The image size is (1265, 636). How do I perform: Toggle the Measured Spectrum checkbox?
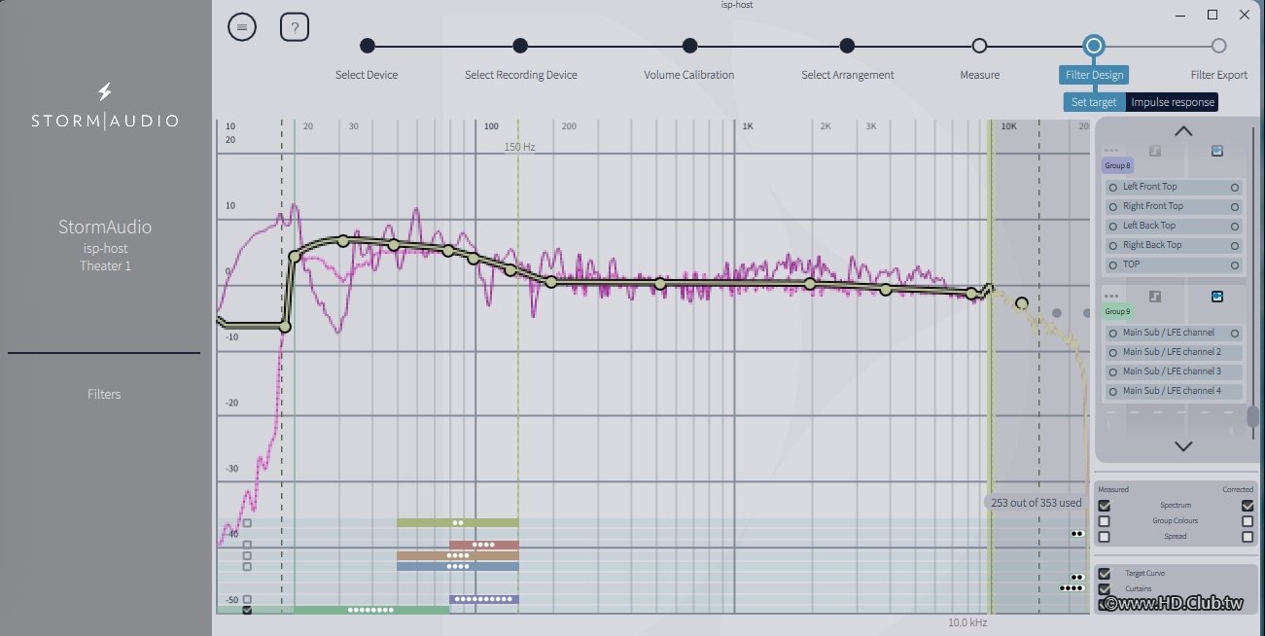click(1104, 506)
